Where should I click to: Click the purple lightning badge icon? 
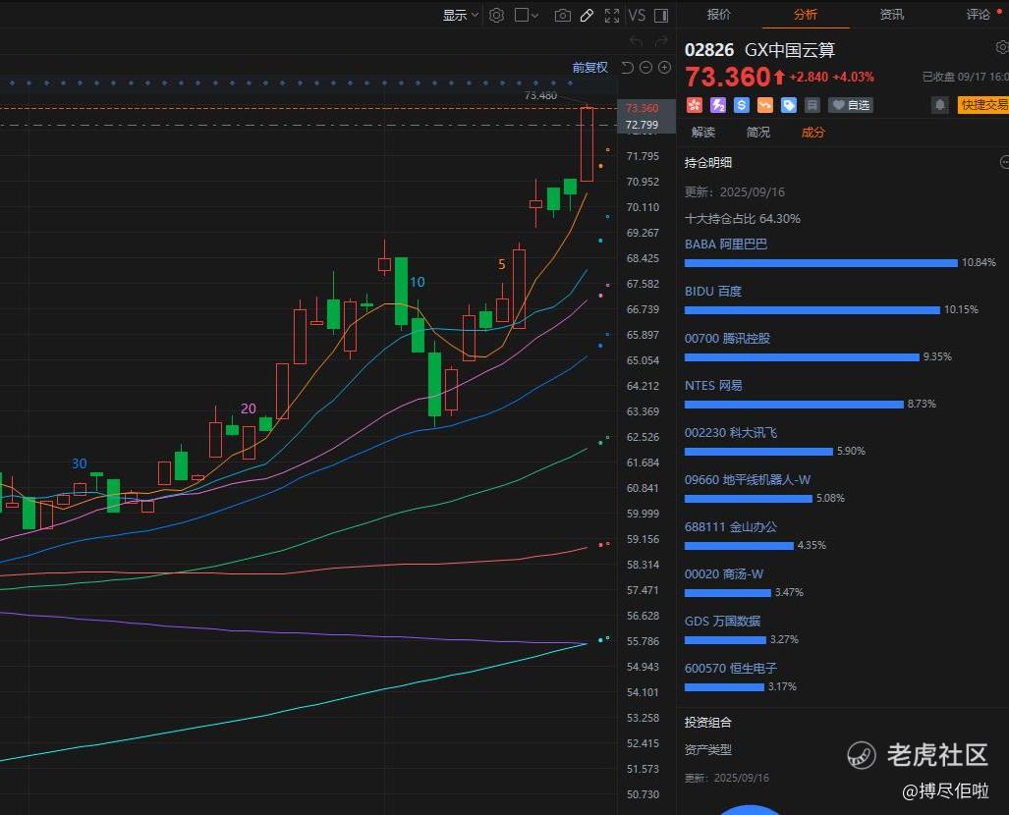(717, 105)
